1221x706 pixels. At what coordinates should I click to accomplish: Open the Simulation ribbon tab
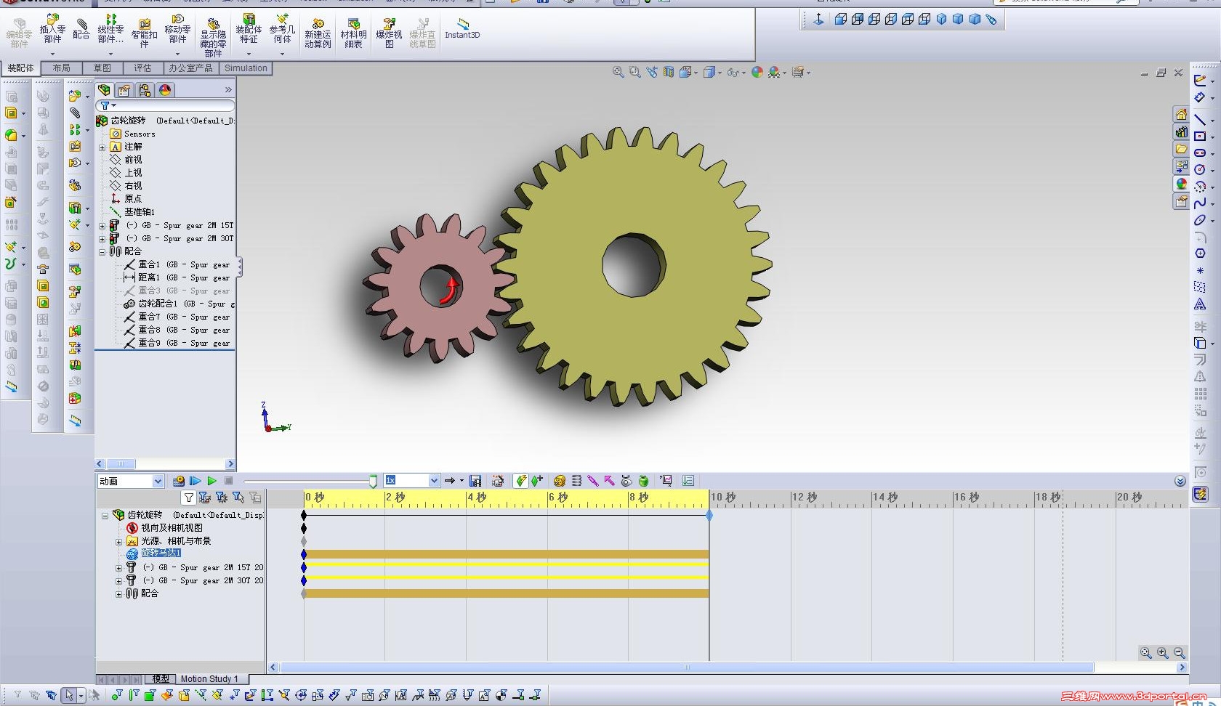(246, 68)
